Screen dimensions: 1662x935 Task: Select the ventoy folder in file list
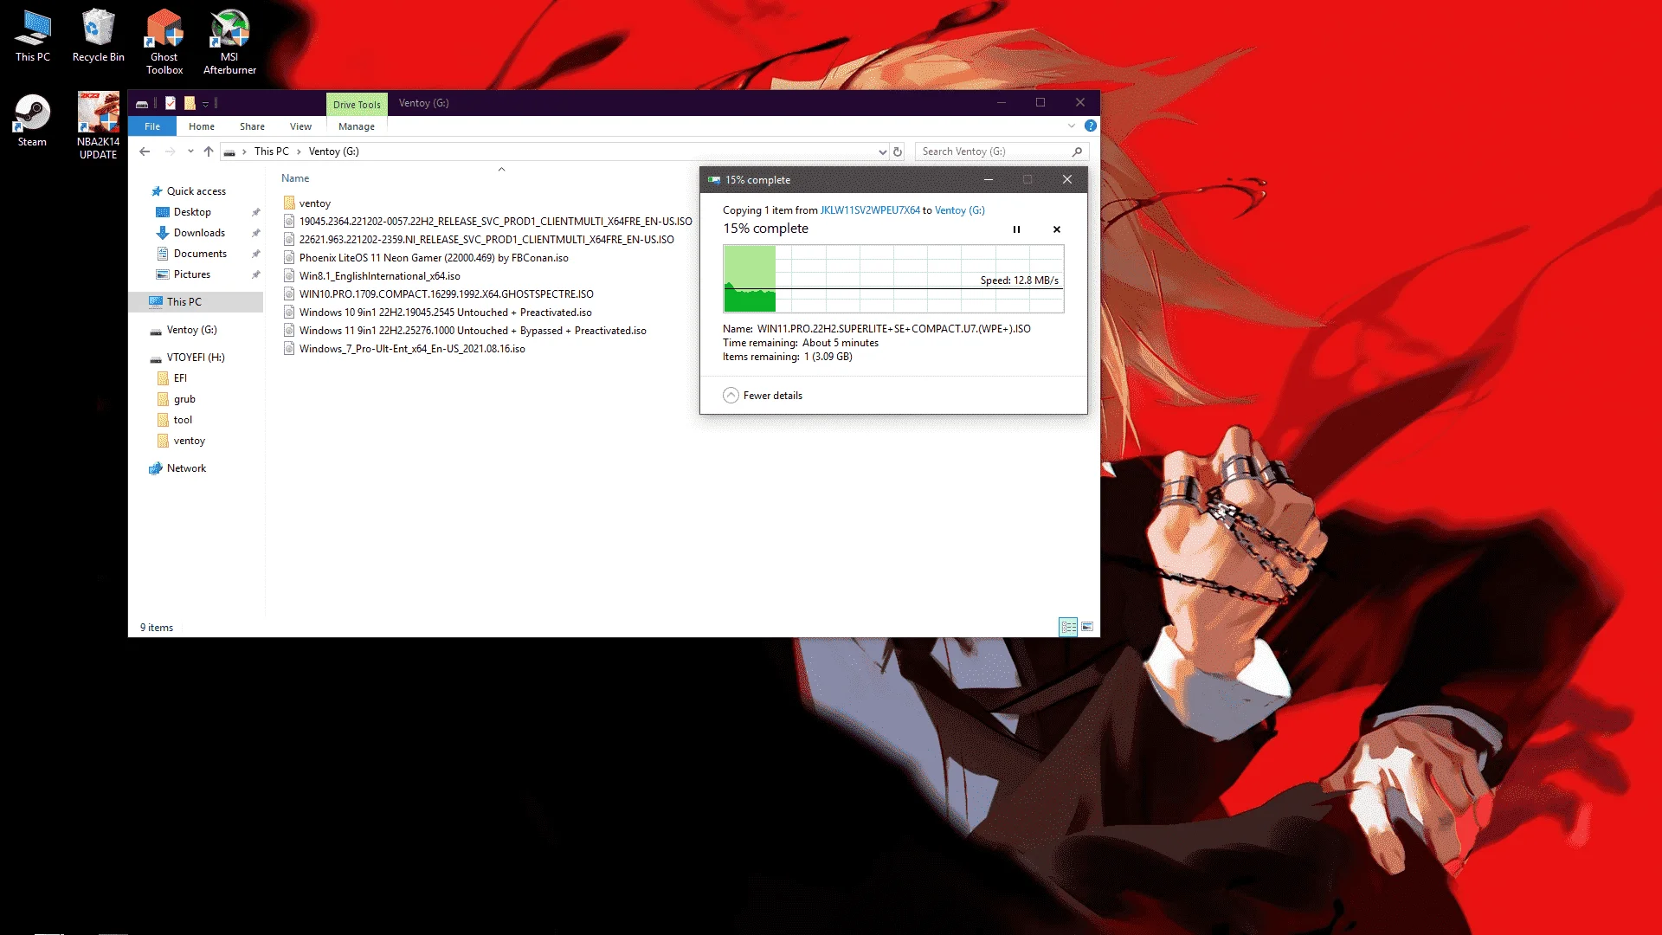click(315, 203)
